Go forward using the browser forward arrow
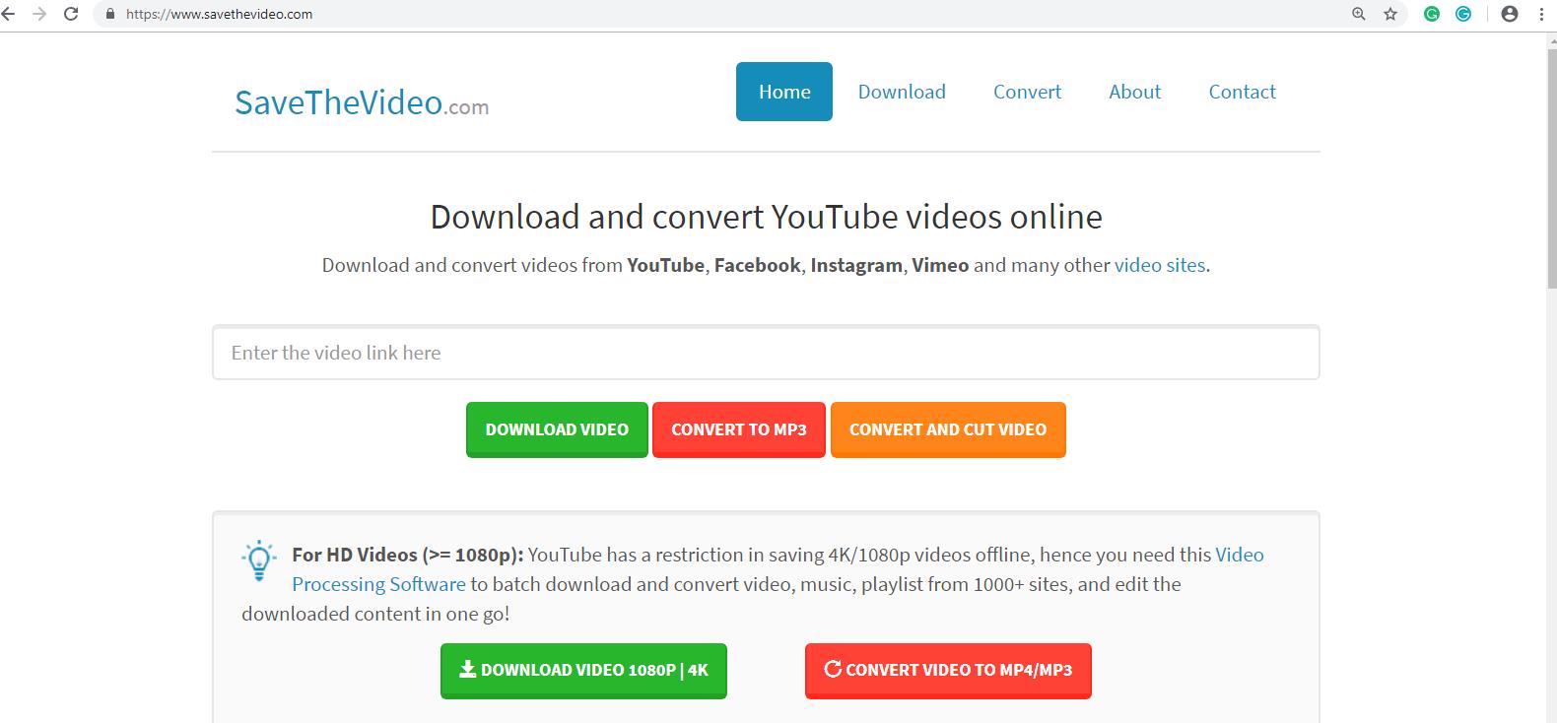Screen dimensions: 1557x723 click(39, 14)
